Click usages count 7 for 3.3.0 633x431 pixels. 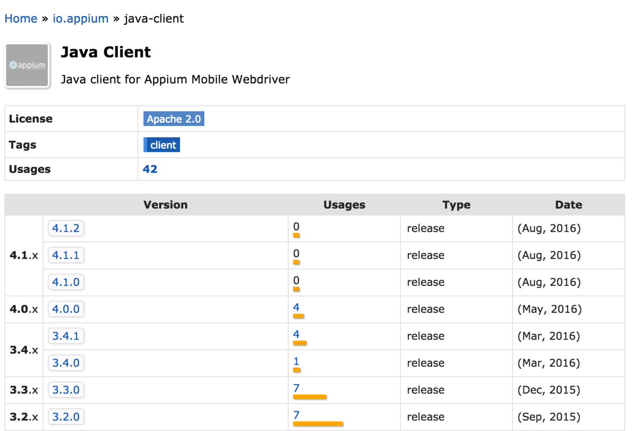click(x=296, y=388)
